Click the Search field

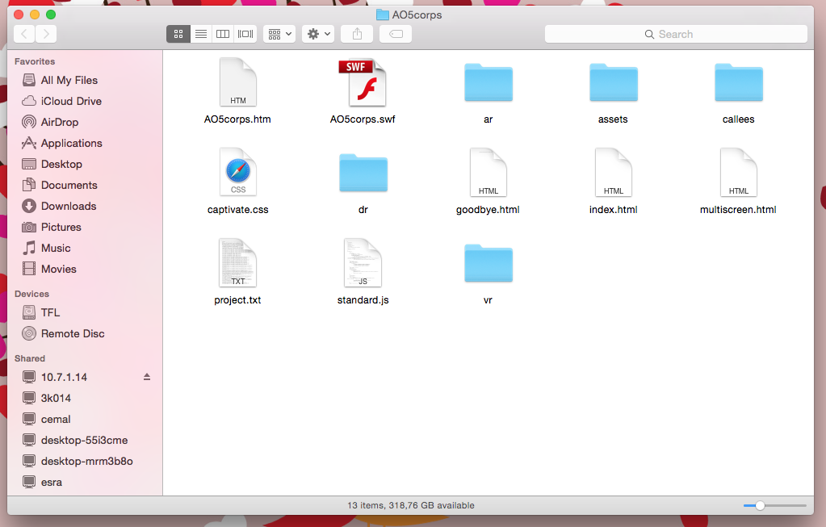click(x=676, y=34)
